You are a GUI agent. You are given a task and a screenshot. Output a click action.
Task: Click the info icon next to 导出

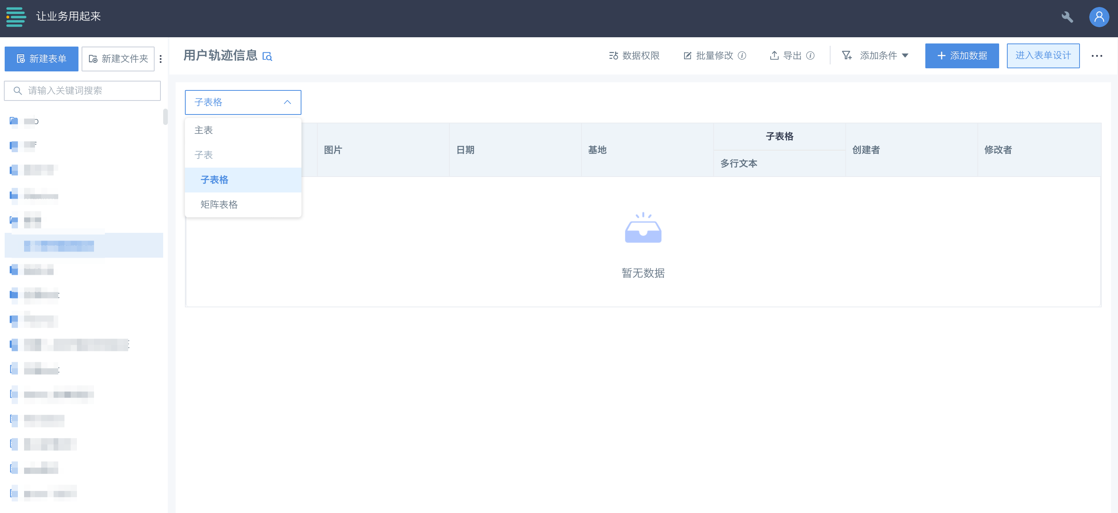810,55
